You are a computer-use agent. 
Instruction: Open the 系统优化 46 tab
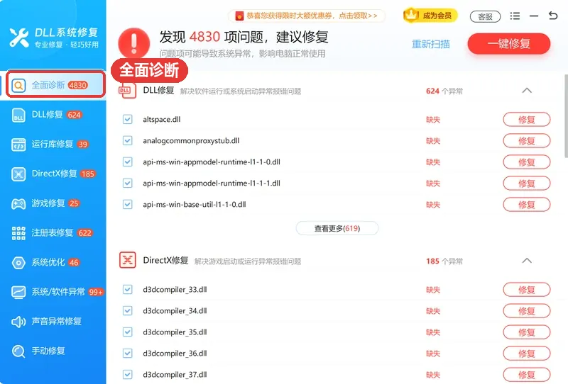coord(53,263)
